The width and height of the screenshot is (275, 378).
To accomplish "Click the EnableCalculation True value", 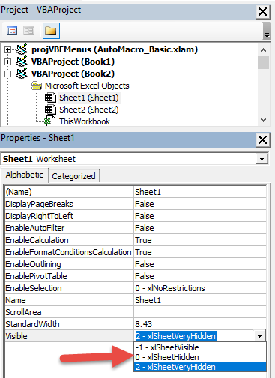I will coord(200,240).
